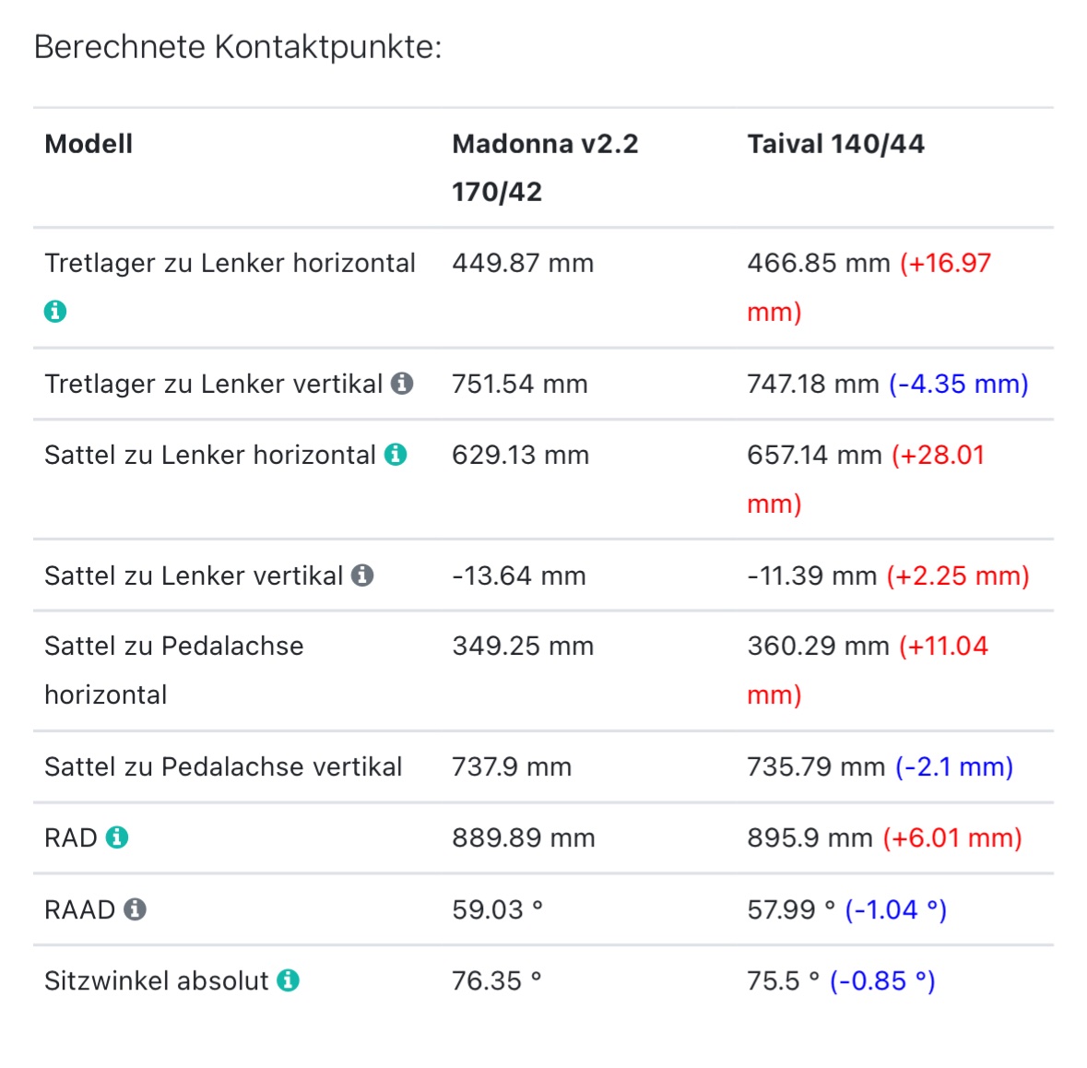Viewport: 1087px width, 1068px height.
Task: Click the 449.87 mm value
Action: (522, 264)
